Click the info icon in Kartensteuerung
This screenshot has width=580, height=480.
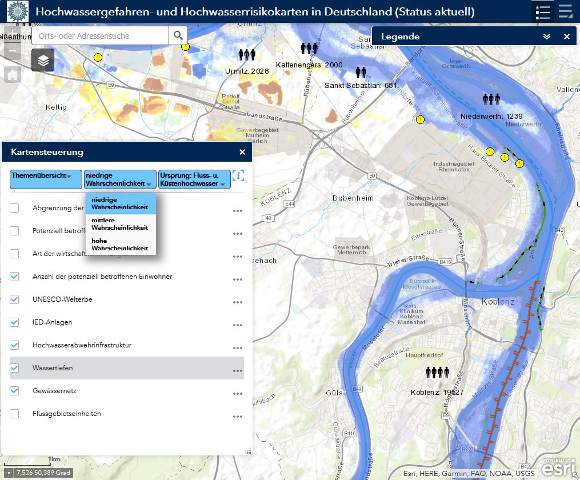[x=238, y=175]
